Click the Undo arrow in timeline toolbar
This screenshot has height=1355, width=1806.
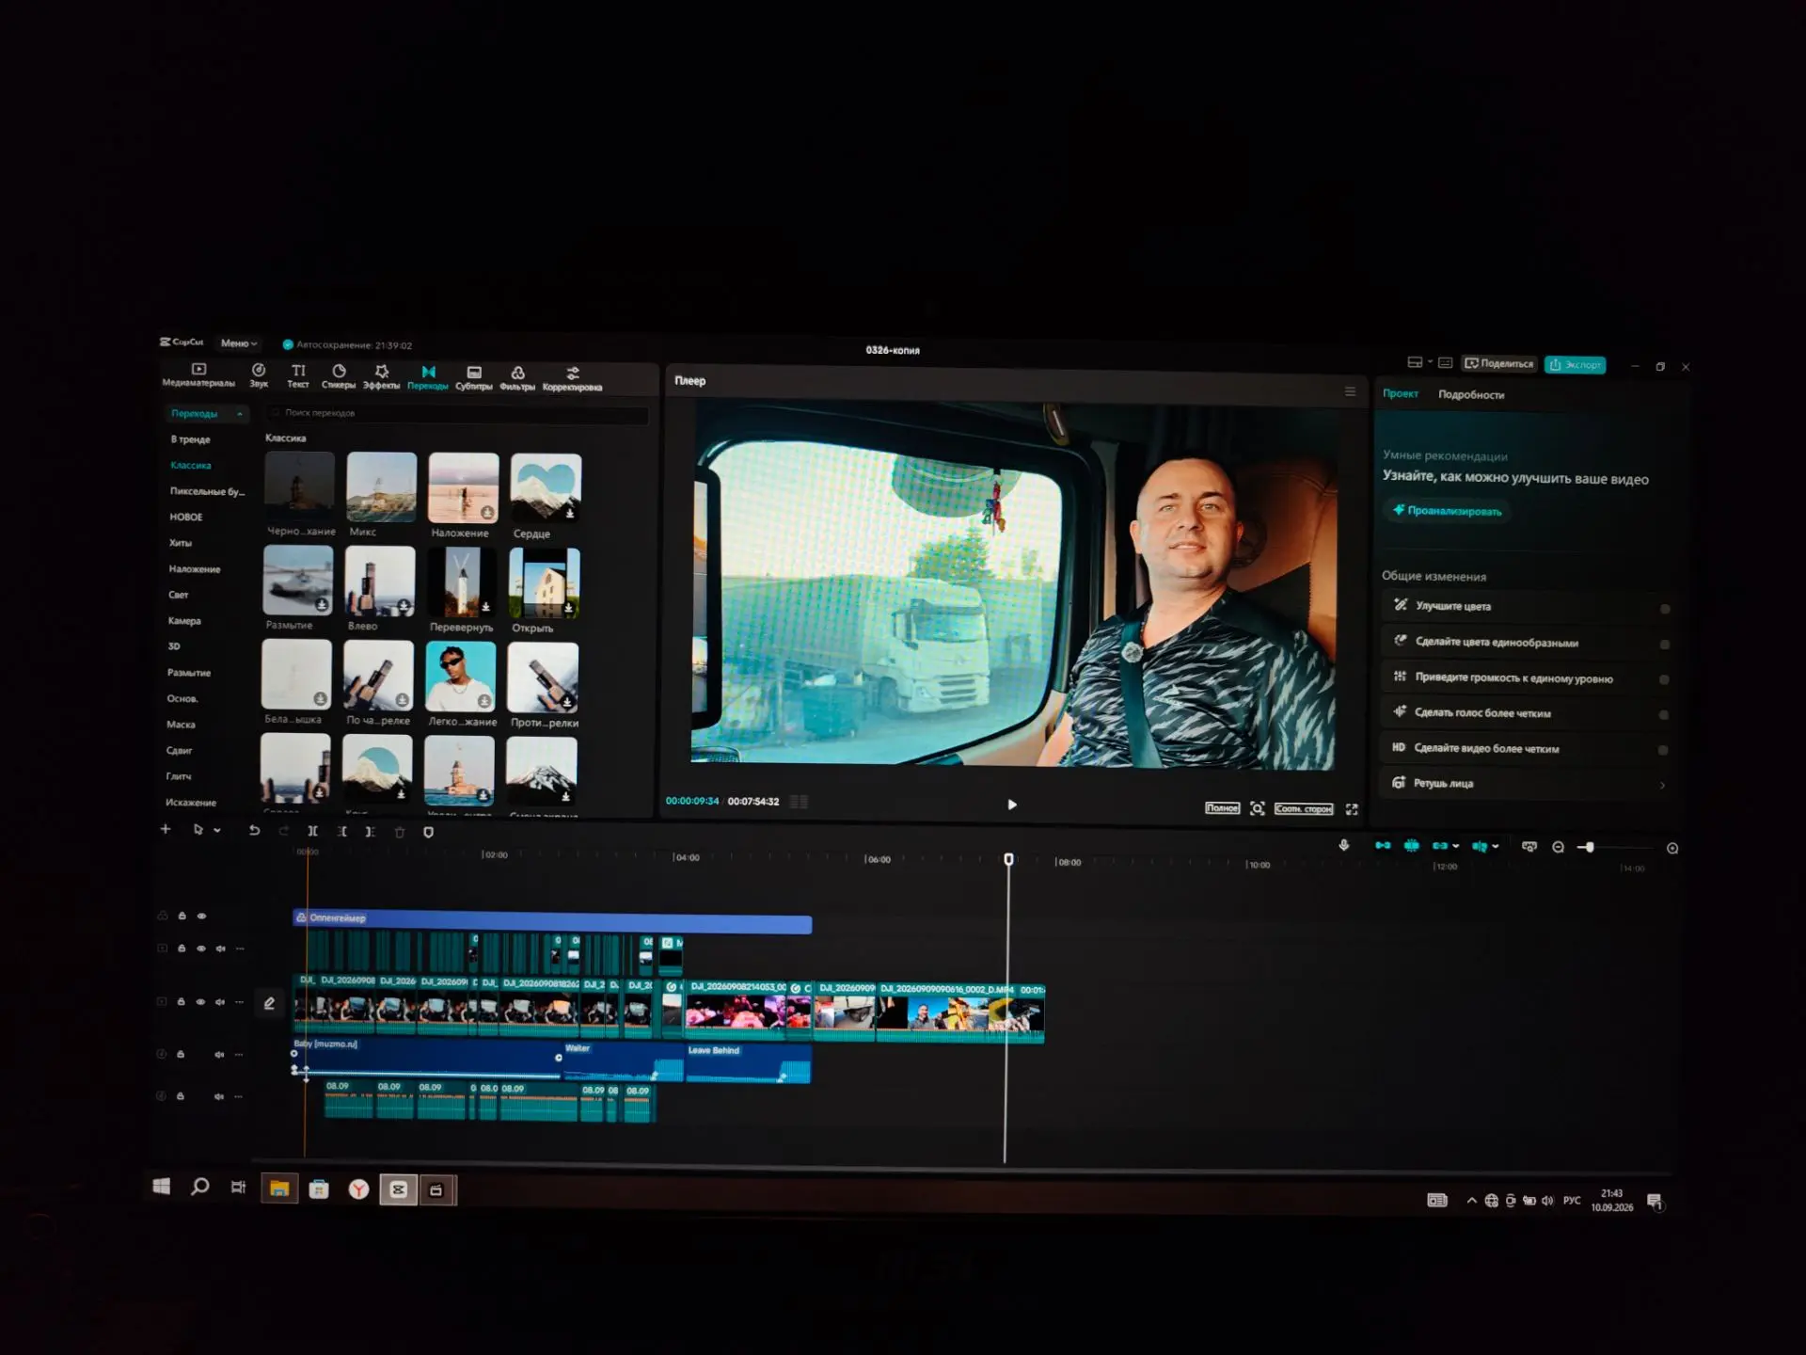(x=254, y=830)
